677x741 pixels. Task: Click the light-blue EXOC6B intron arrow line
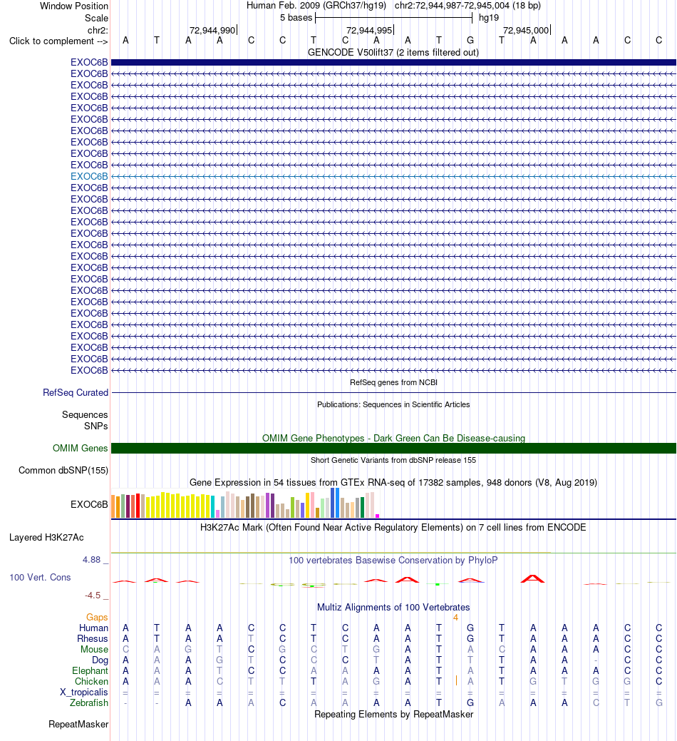(x=393, y=176)
